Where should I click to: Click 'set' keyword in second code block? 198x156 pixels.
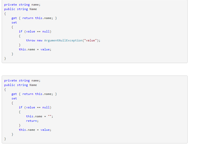coord(14,98)
